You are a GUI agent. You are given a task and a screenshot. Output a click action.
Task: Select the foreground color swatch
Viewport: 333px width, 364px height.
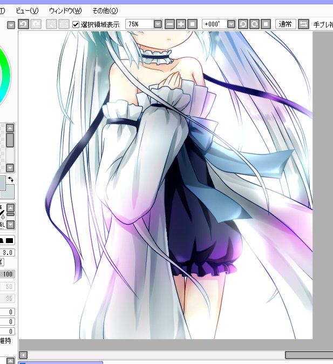(x=3, y=183)
